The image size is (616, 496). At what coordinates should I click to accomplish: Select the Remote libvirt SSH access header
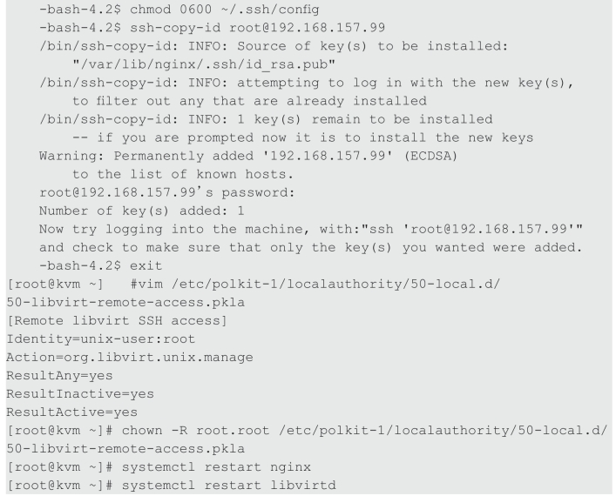117,320
